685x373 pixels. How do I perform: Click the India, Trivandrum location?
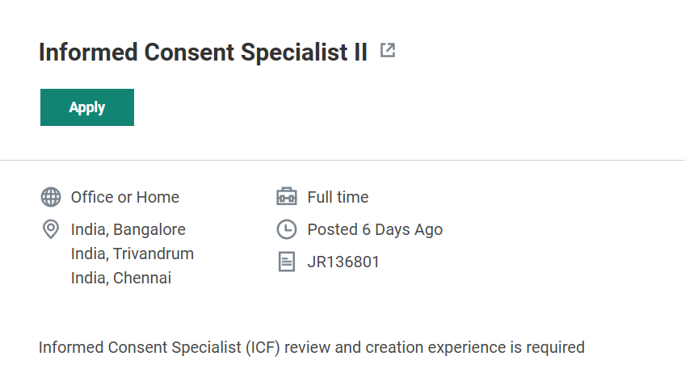132,254
